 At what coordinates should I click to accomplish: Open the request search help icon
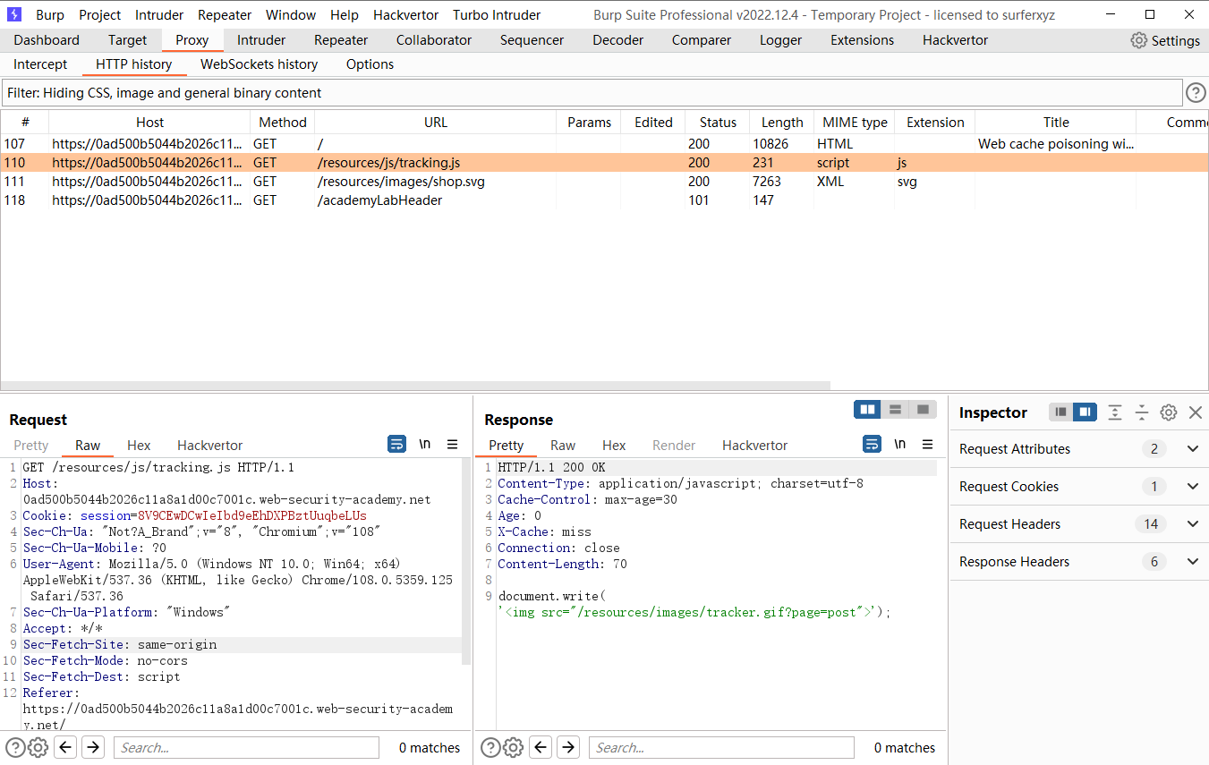15,747
